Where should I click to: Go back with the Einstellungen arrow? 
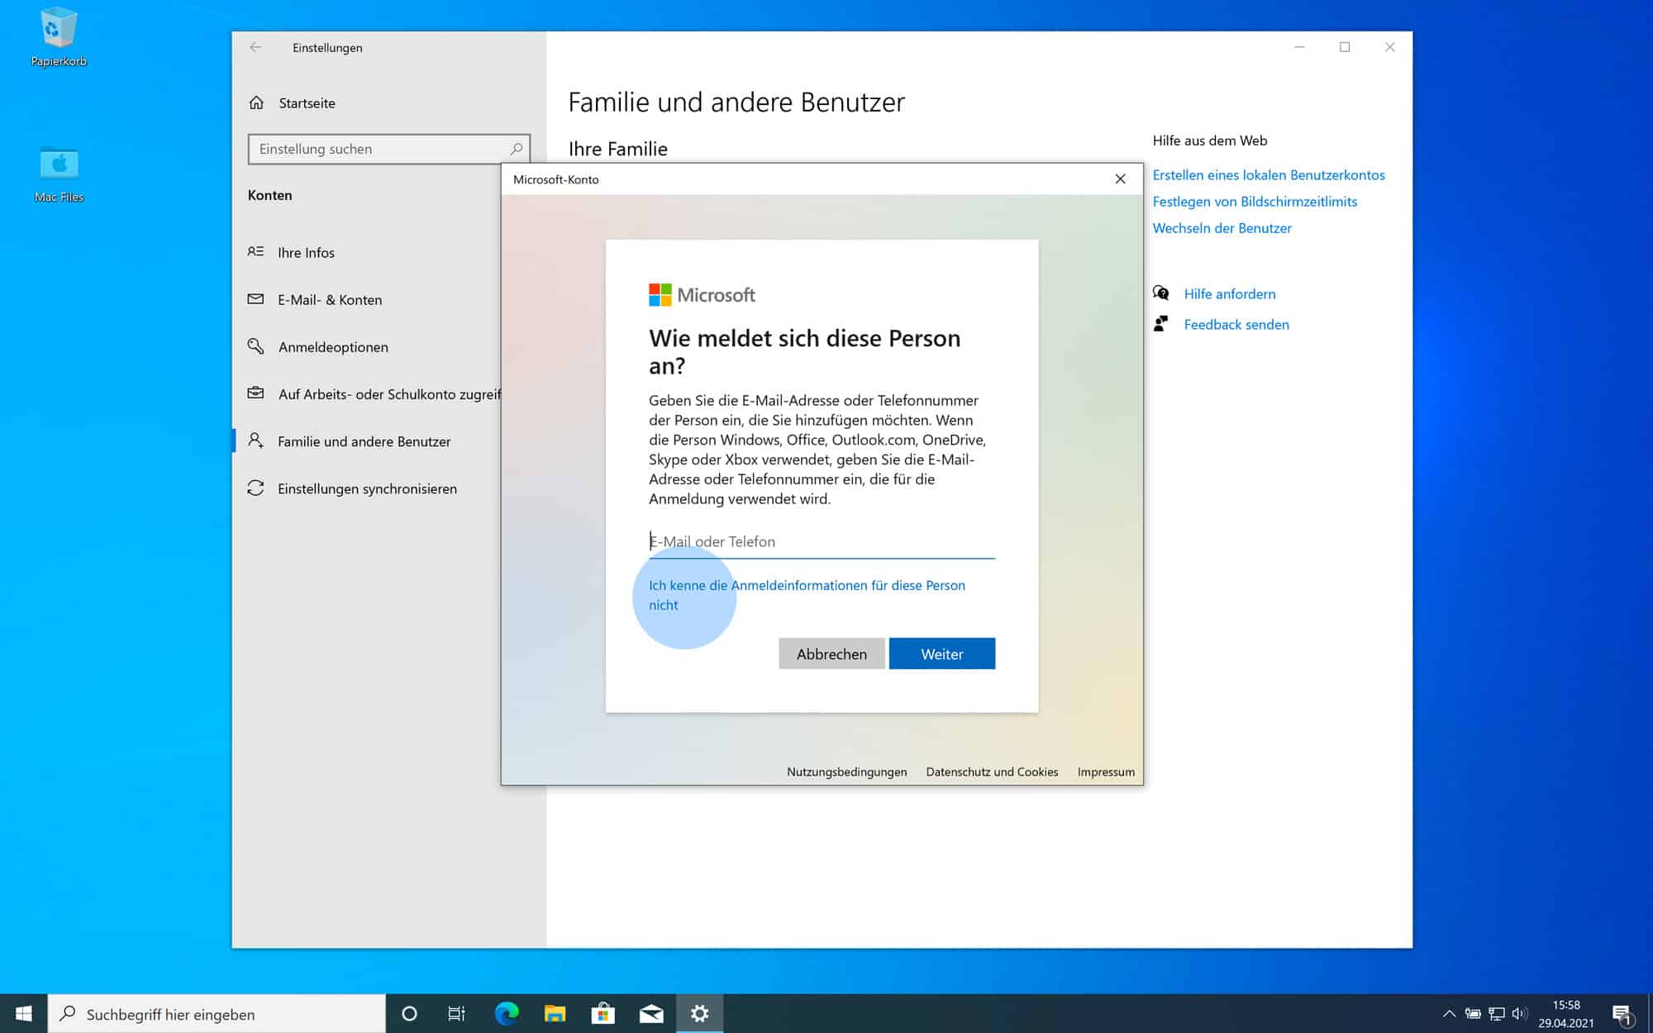click(x=255, y=47)
